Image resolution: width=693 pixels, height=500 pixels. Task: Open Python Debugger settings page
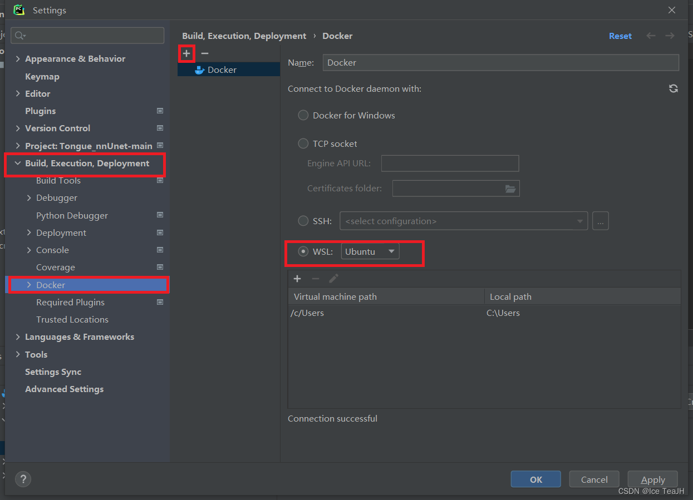click(72, 215)
